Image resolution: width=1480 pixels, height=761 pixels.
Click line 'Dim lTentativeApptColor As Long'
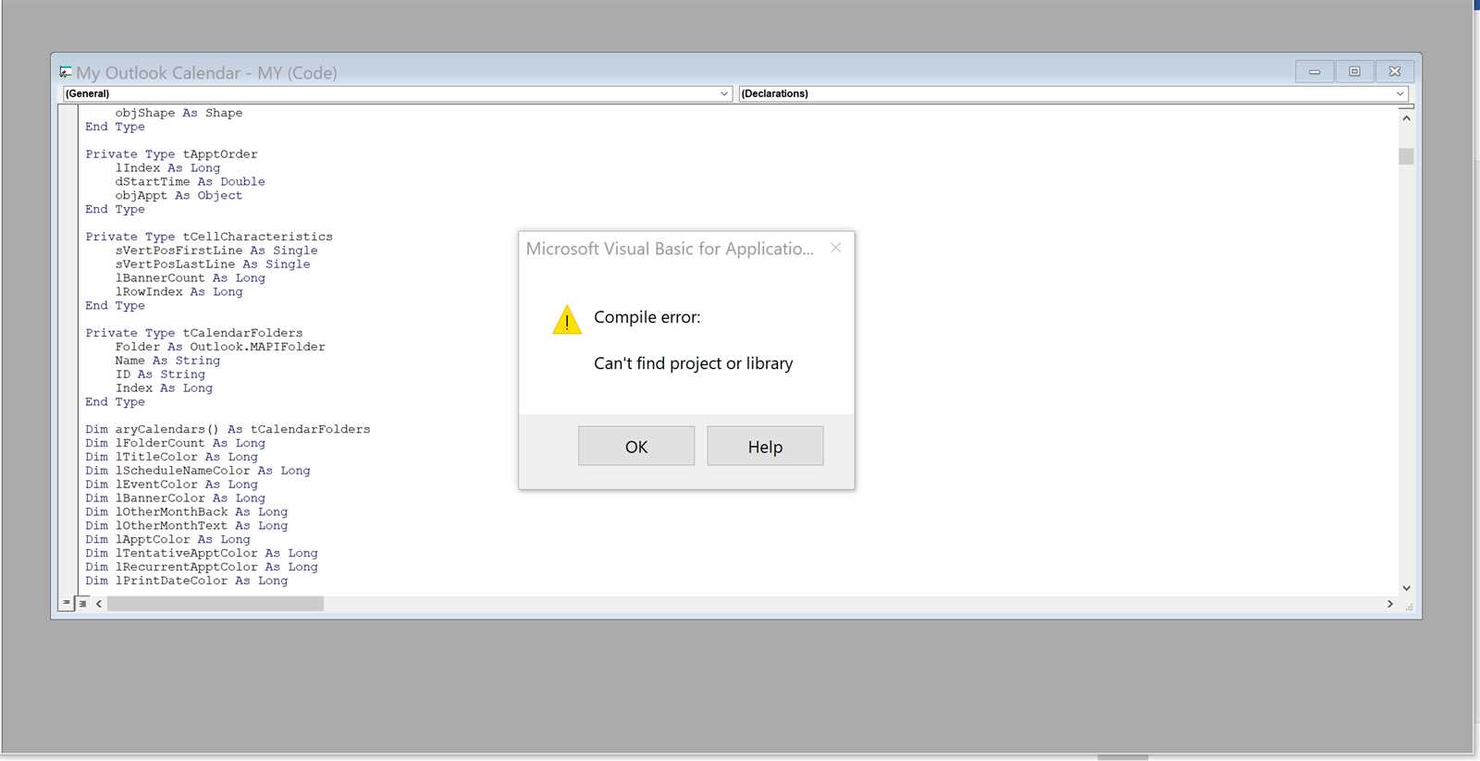(x=202, y=553)
